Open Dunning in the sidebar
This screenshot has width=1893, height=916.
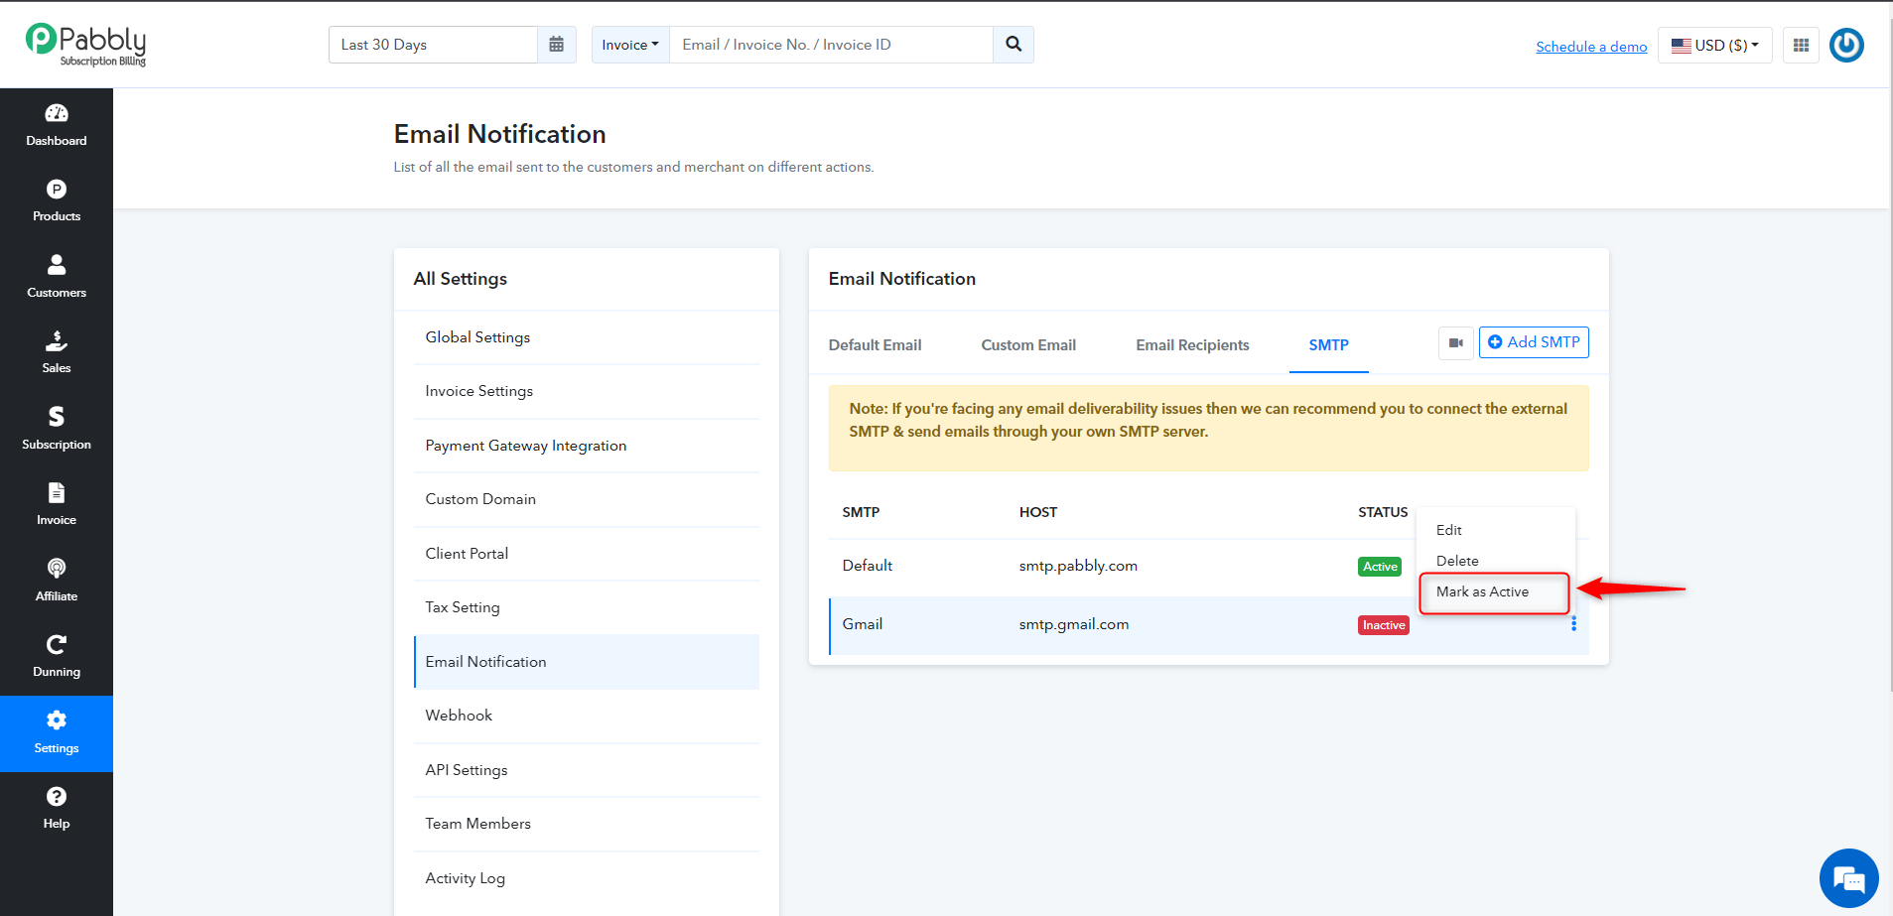(57, 657)
